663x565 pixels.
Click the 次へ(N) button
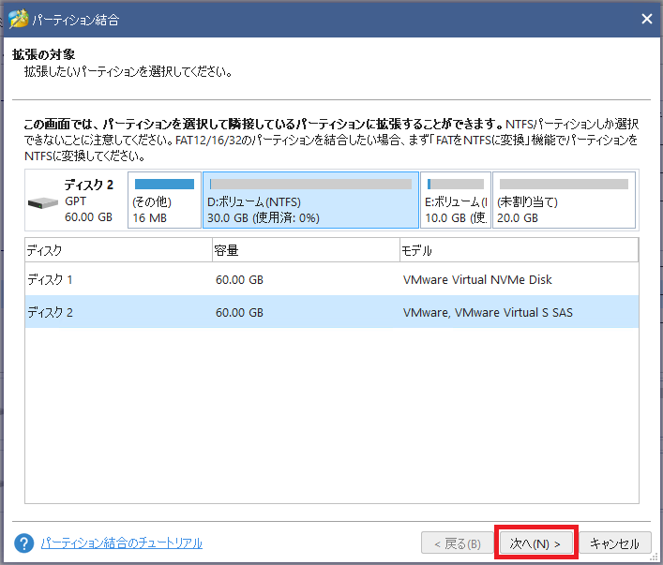[x=535, y=543]
